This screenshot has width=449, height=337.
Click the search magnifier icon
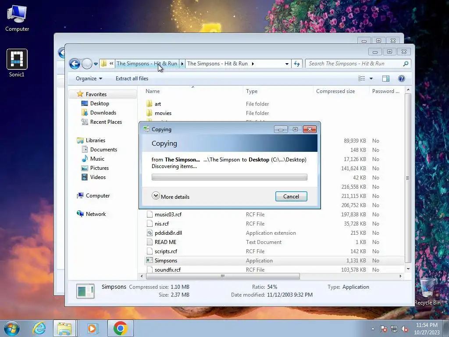click(406, 64)
